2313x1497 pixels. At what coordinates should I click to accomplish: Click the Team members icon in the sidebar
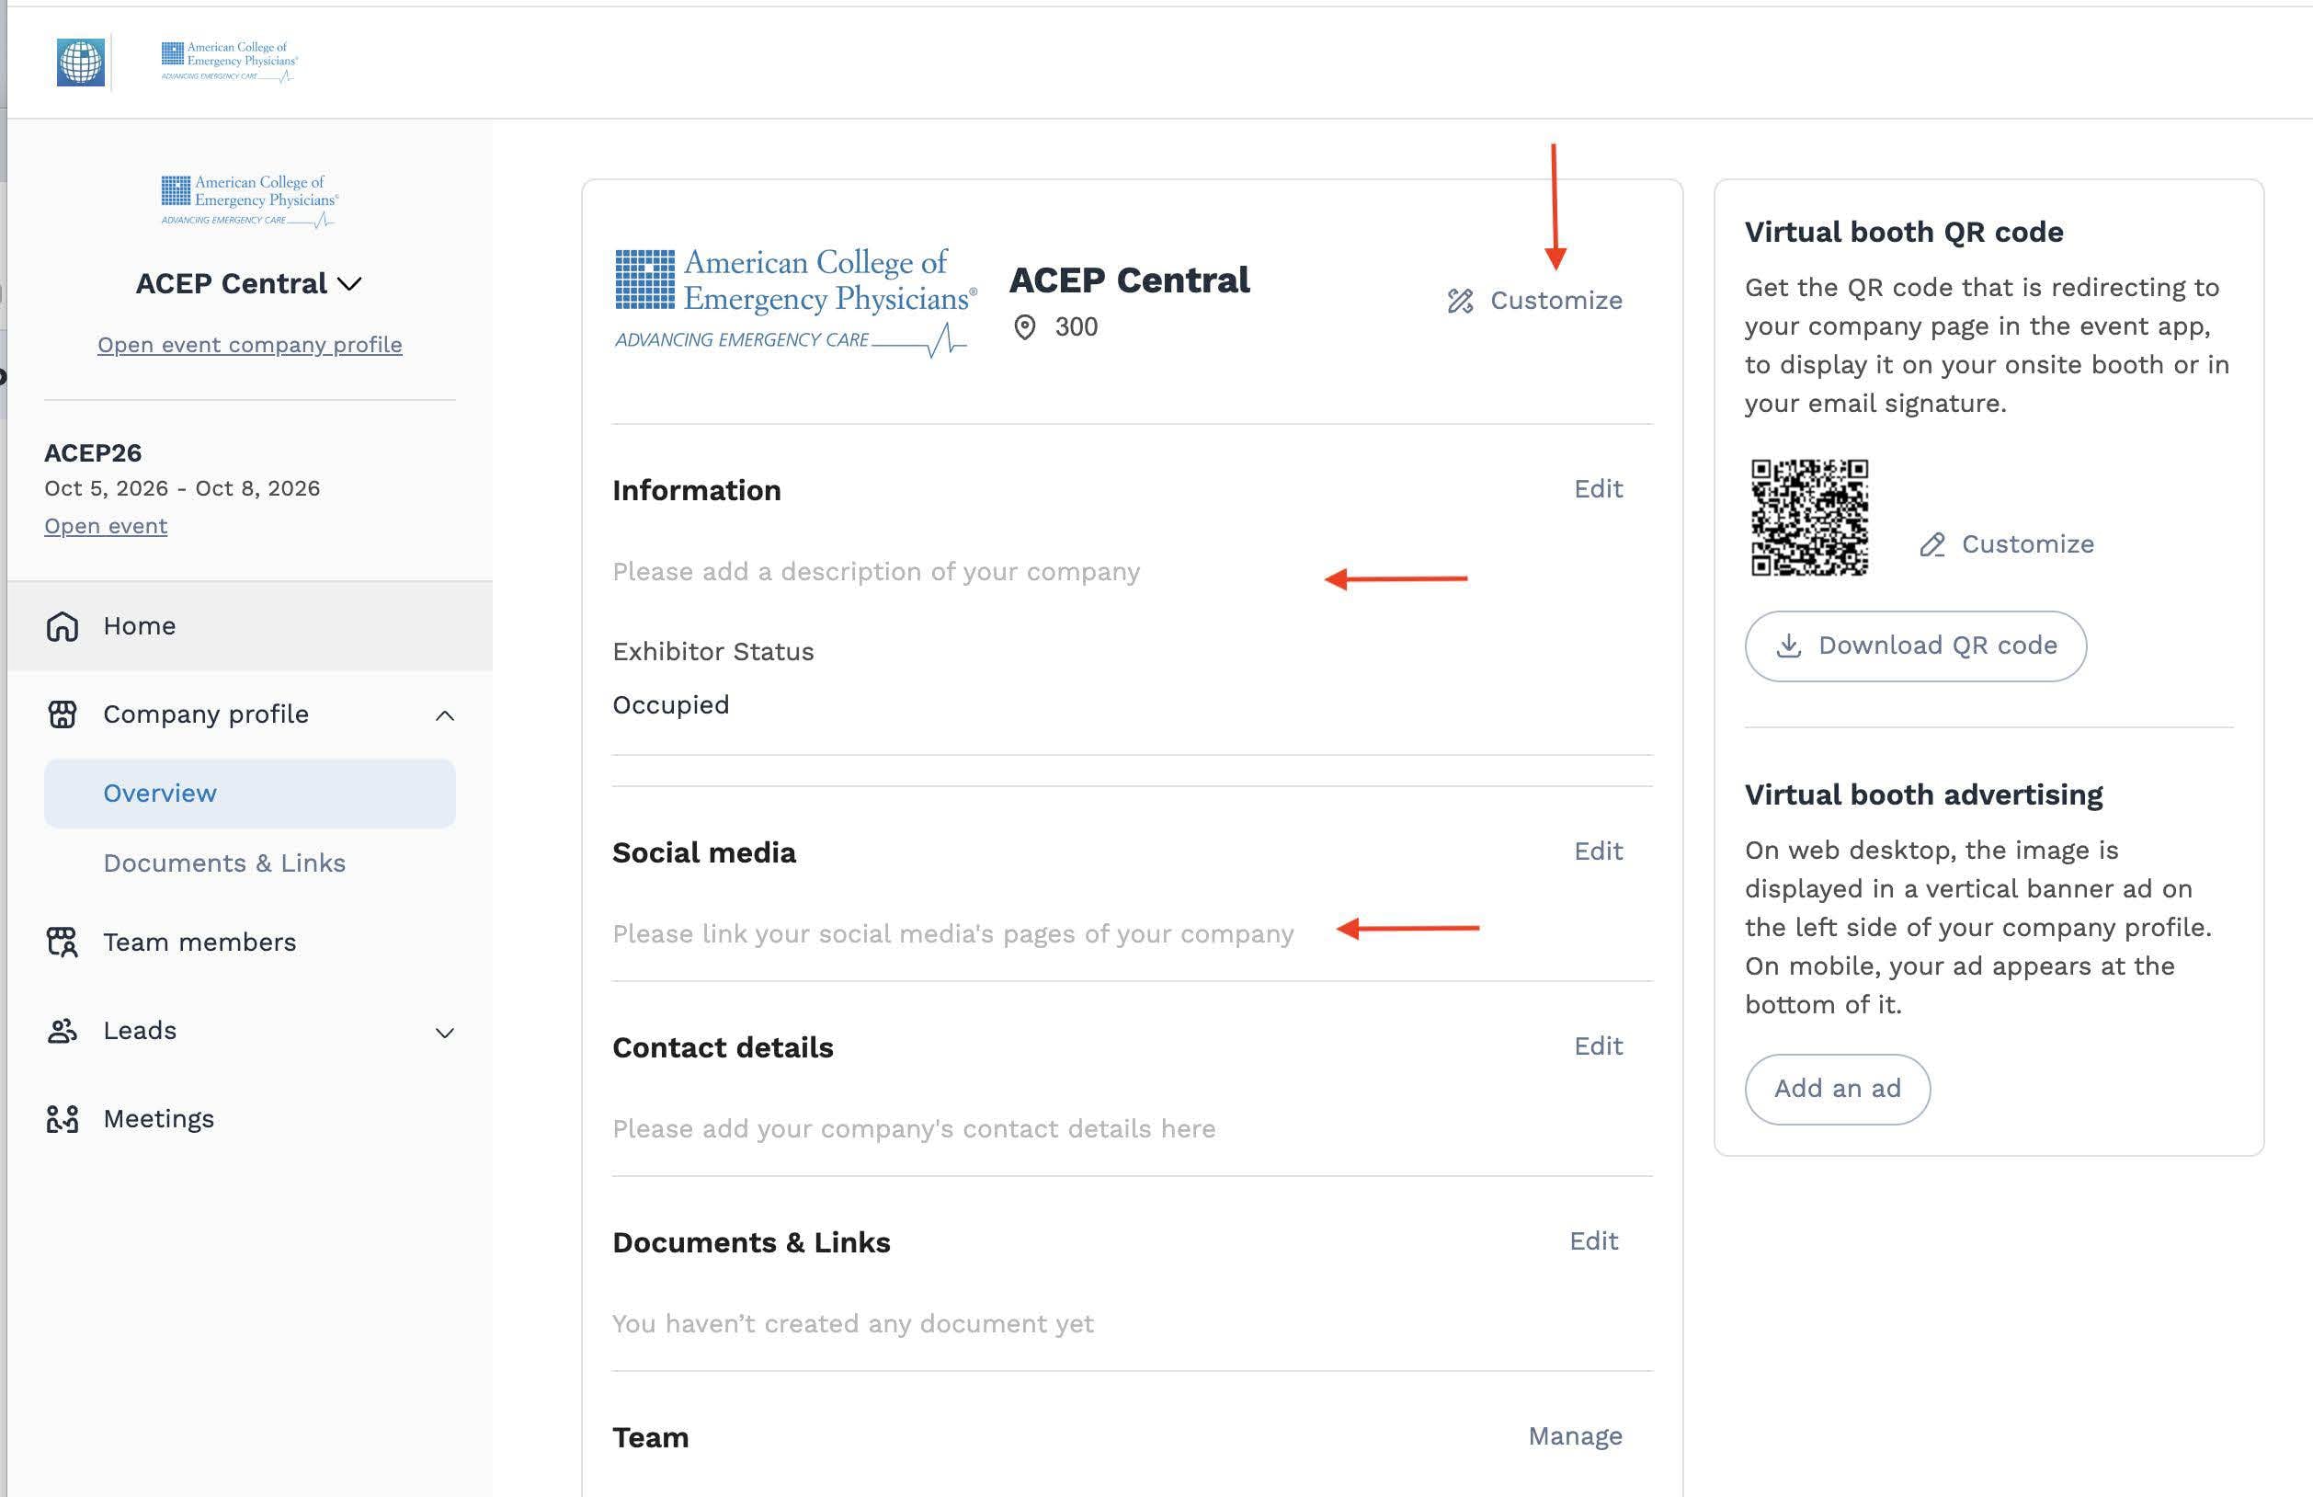63,942
